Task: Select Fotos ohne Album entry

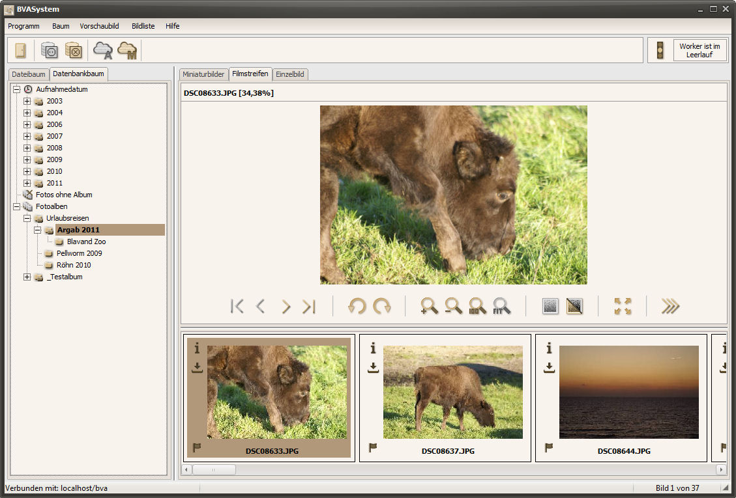Action: (x=64, y=195)
